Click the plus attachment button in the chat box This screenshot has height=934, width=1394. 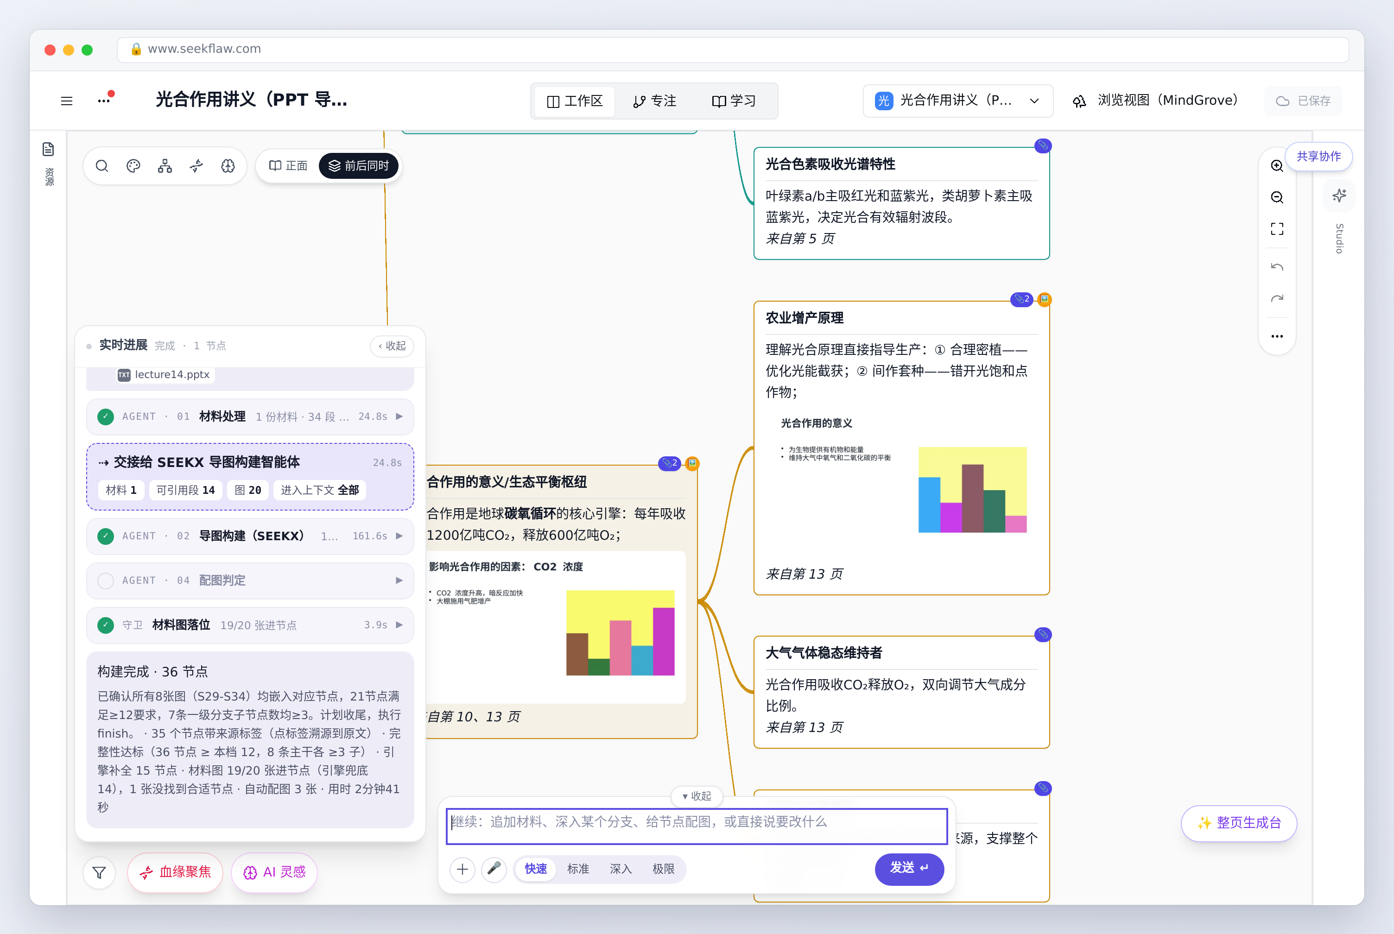(463, 869)
